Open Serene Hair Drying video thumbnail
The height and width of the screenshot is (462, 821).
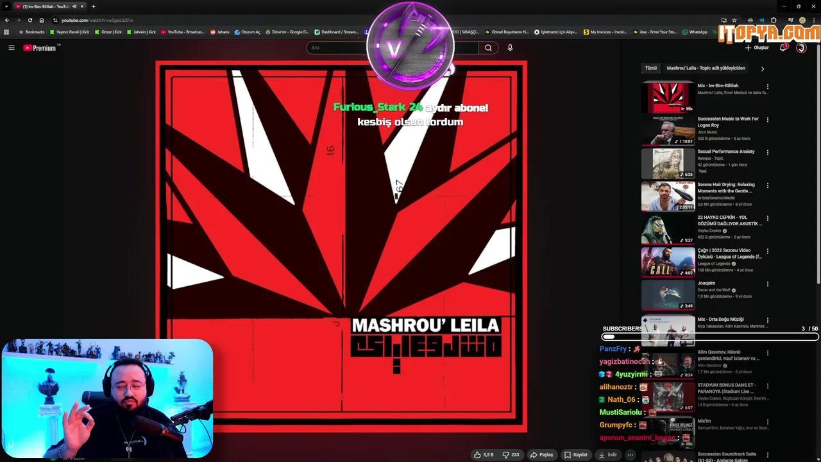click(x=668, y=196)
